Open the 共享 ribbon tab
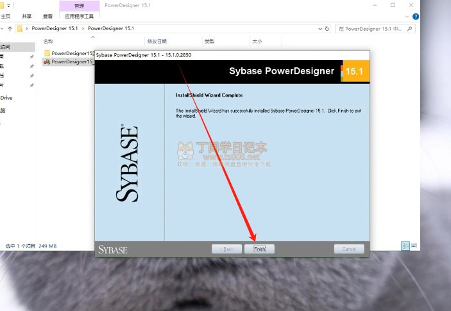451x311 pixels. [x=26, y=16]
